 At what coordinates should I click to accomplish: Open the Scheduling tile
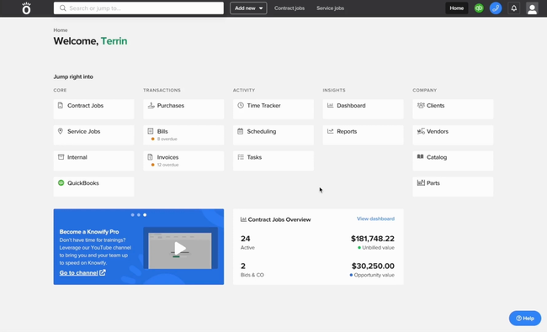point(273,134)
